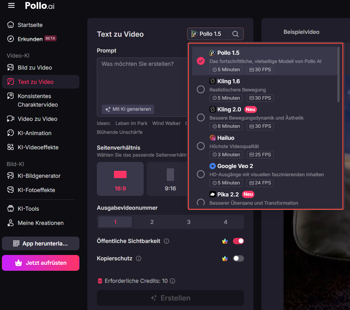Click the Pika 2.2 model logo
350x310 pixels.
[x=213, y=195]
